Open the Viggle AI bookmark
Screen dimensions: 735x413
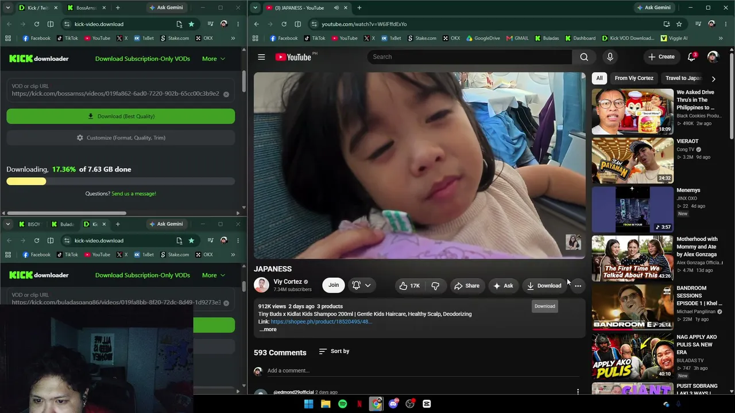674,38
